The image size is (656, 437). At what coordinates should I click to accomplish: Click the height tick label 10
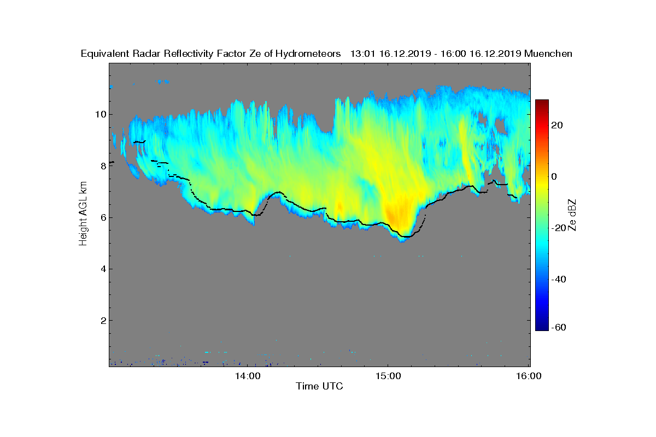point(100,114)
